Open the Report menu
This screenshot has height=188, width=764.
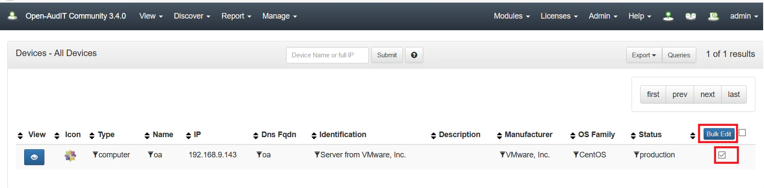(x=236, y=16)
